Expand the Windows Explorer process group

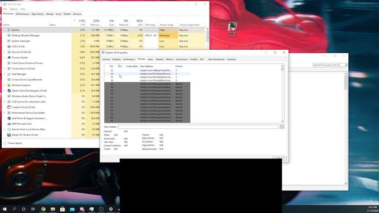click(x=4, y=85)
